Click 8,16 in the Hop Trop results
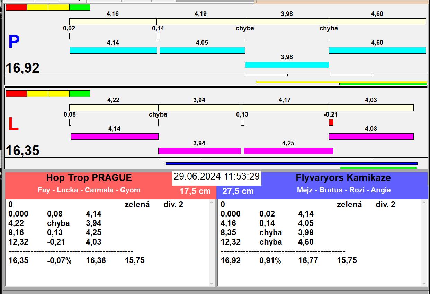The height and width of the screenshot is (294, 430). point(16,232)
